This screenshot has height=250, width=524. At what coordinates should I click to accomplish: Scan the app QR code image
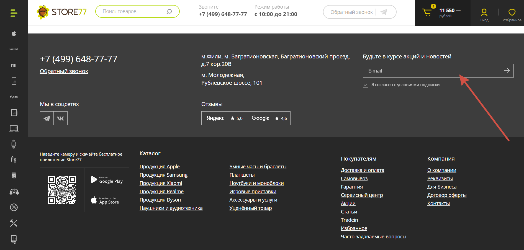pyautogui.click(x=62, y=190)
